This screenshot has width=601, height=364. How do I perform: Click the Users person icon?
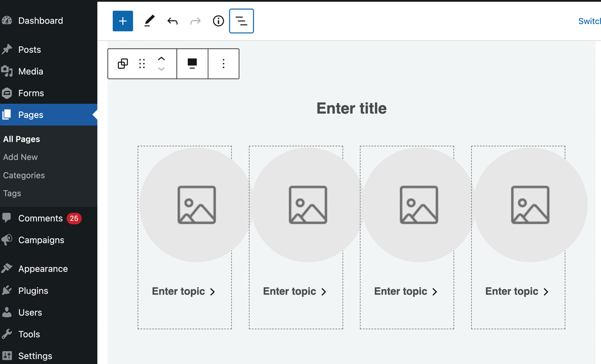point(6,312)
